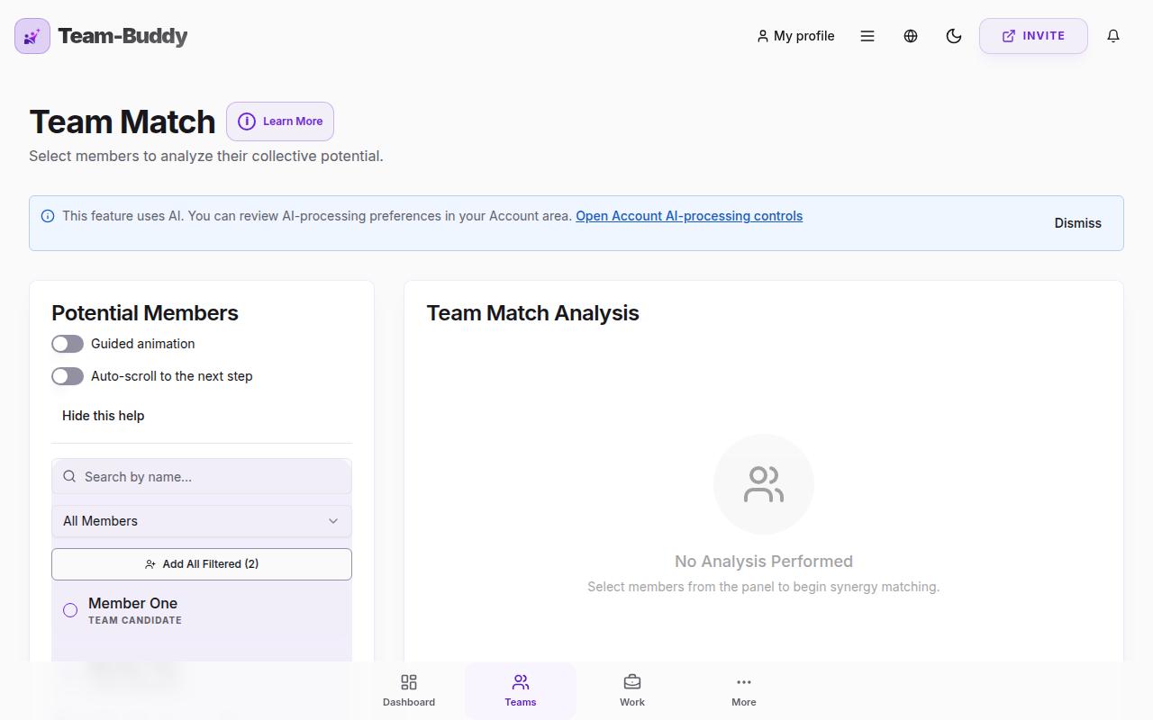Click the All Members chevron arrow
Viewport: 1153px width, 720px height.
(x=333, y=521)
